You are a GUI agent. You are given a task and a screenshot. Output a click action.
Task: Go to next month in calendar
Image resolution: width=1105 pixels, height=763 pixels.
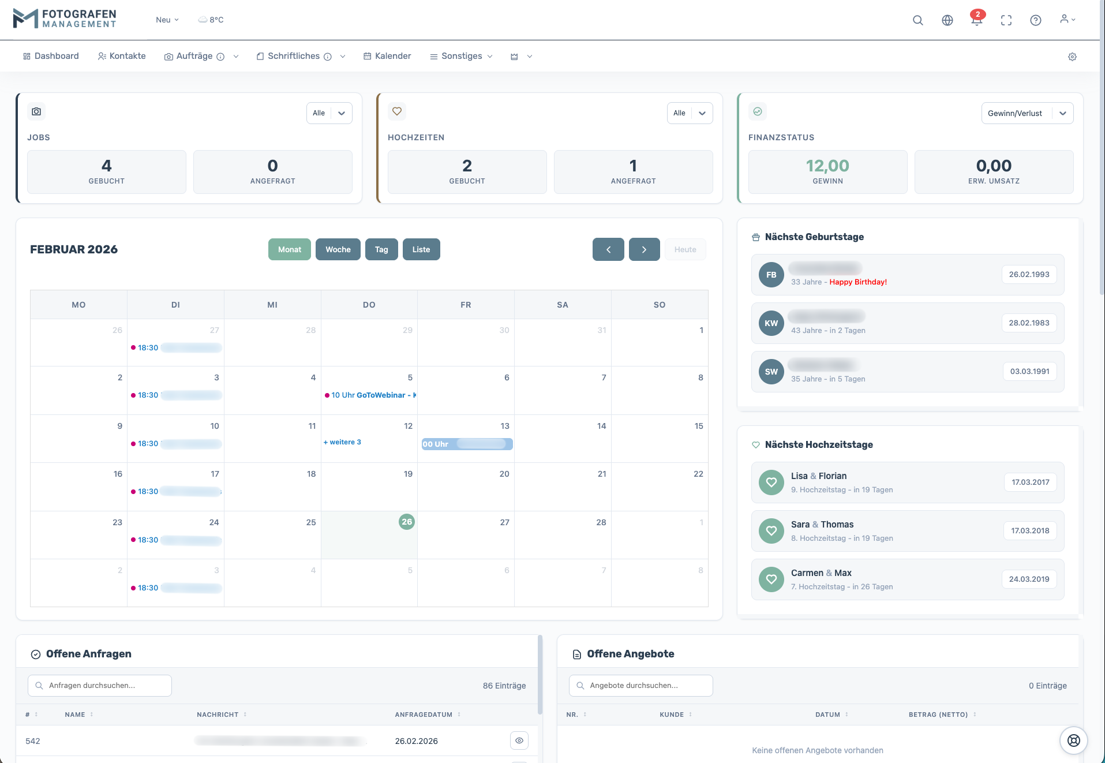coord(644,249)
